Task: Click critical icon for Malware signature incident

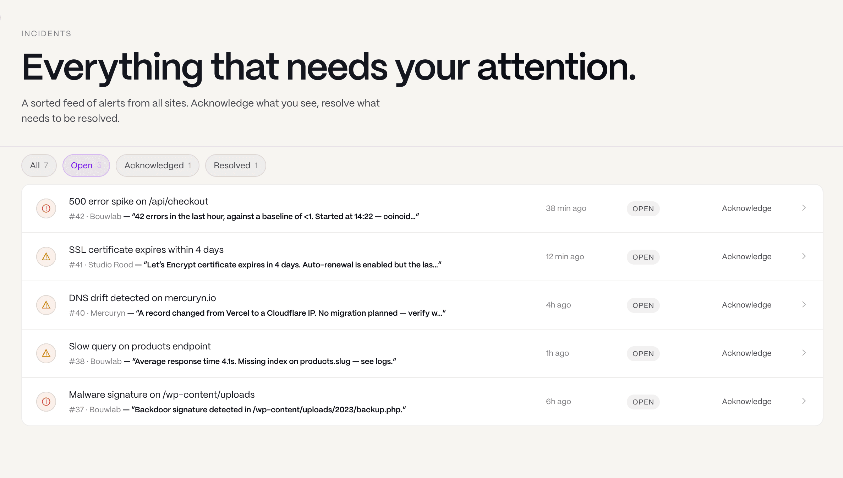Action: tap(46, 402)
